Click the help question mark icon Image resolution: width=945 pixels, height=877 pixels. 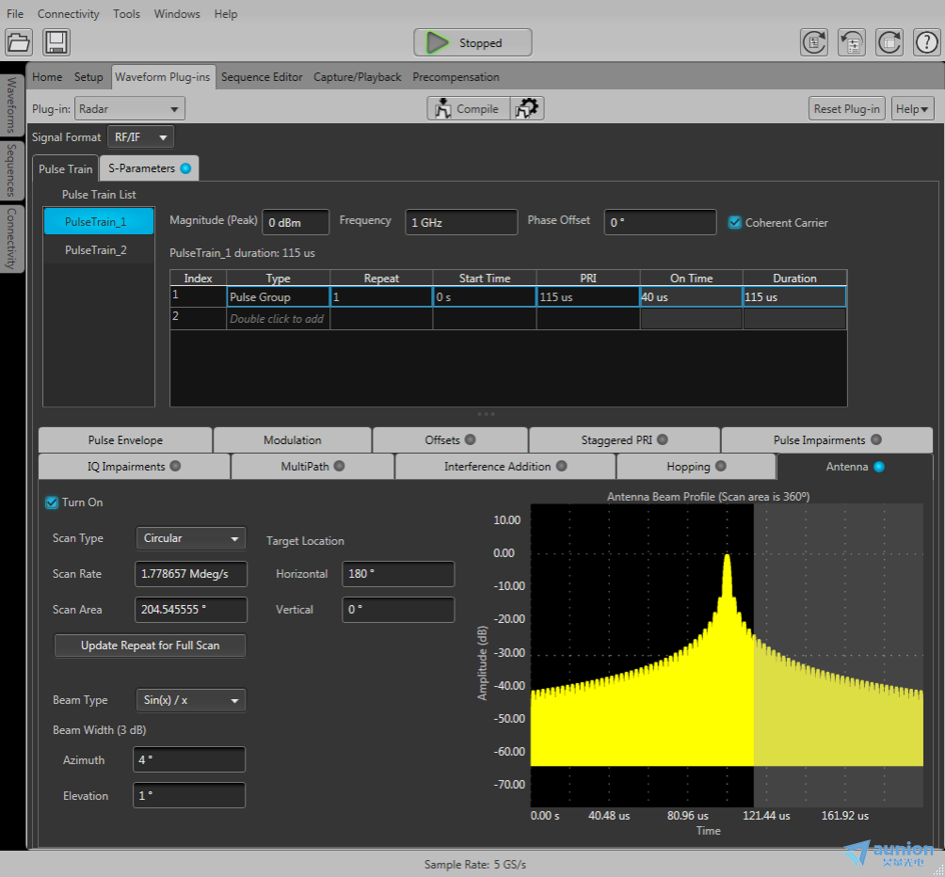pos(926,42)
